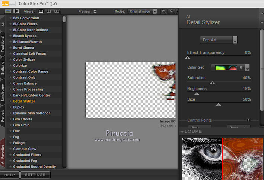Click the landscape thumbnail icon in toolbar
The height and width of the screenshot is (180, 264).
coord(8,11)
